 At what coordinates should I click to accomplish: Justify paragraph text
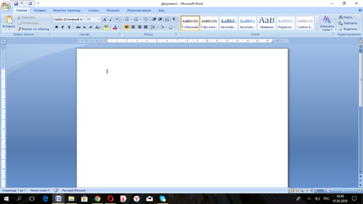point(145,27)
